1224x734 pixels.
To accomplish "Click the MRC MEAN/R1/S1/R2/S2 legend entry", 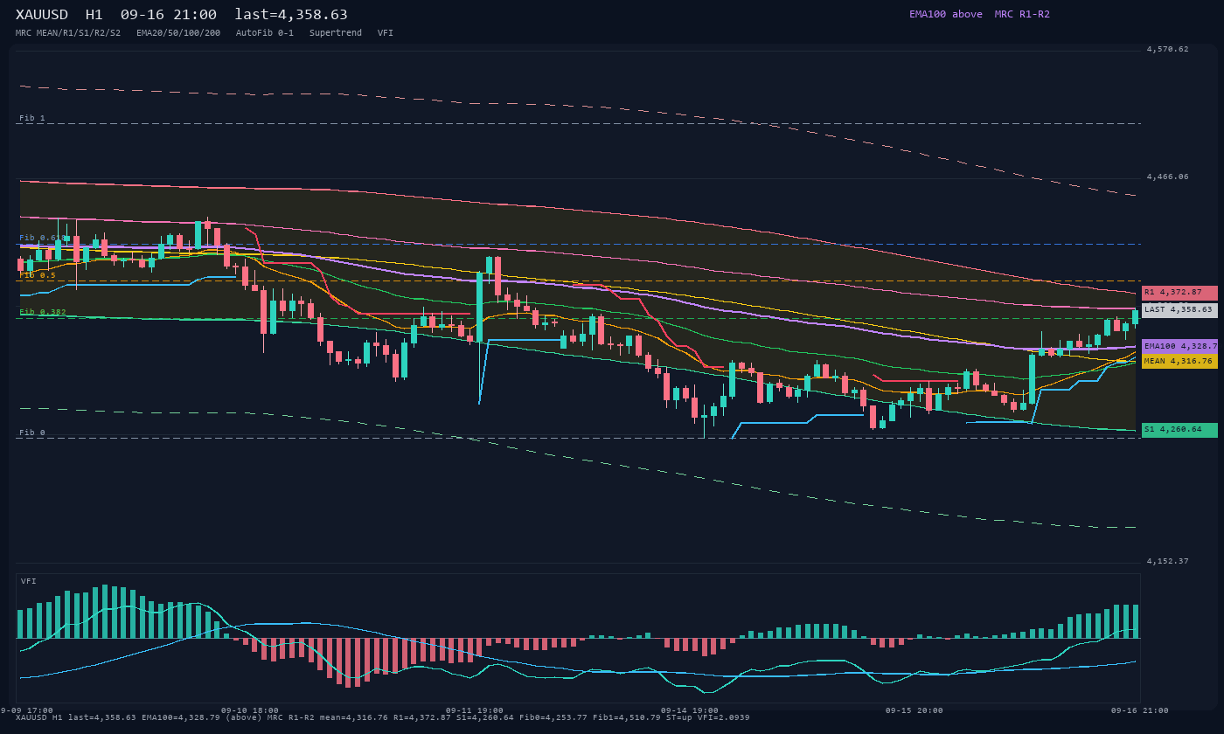I will (x=68, y=33).
